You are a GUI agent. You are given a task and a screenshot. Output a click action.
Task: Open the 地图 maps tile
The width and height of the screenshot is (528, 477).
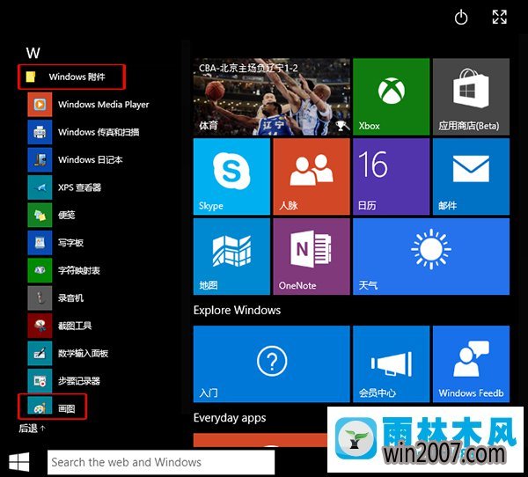(x=231, y=256)
